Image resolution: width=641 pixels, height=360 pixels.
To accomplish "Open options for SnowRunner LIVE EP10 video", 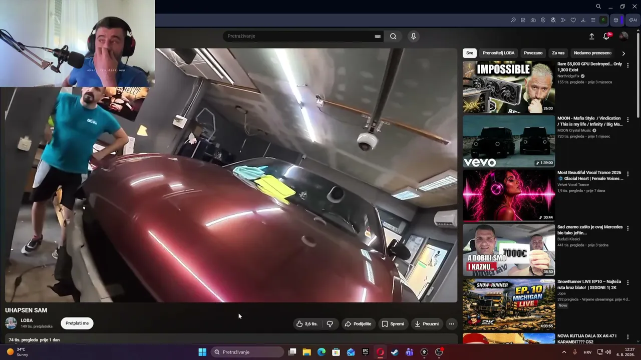I will point(627,283).
